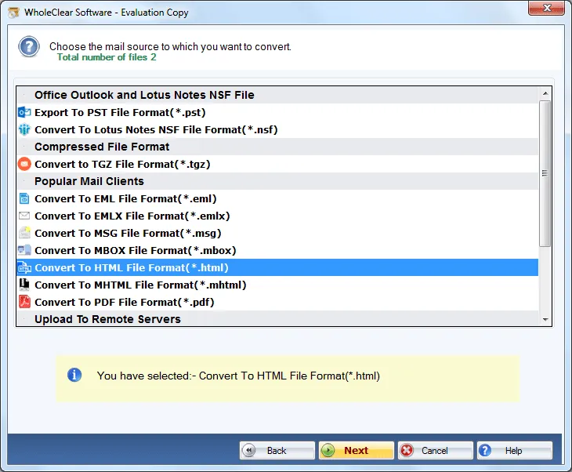Select Convert To HTML File Format(*.html) row
This screenshot has height=472, width=572.
(x=277, y=267)
